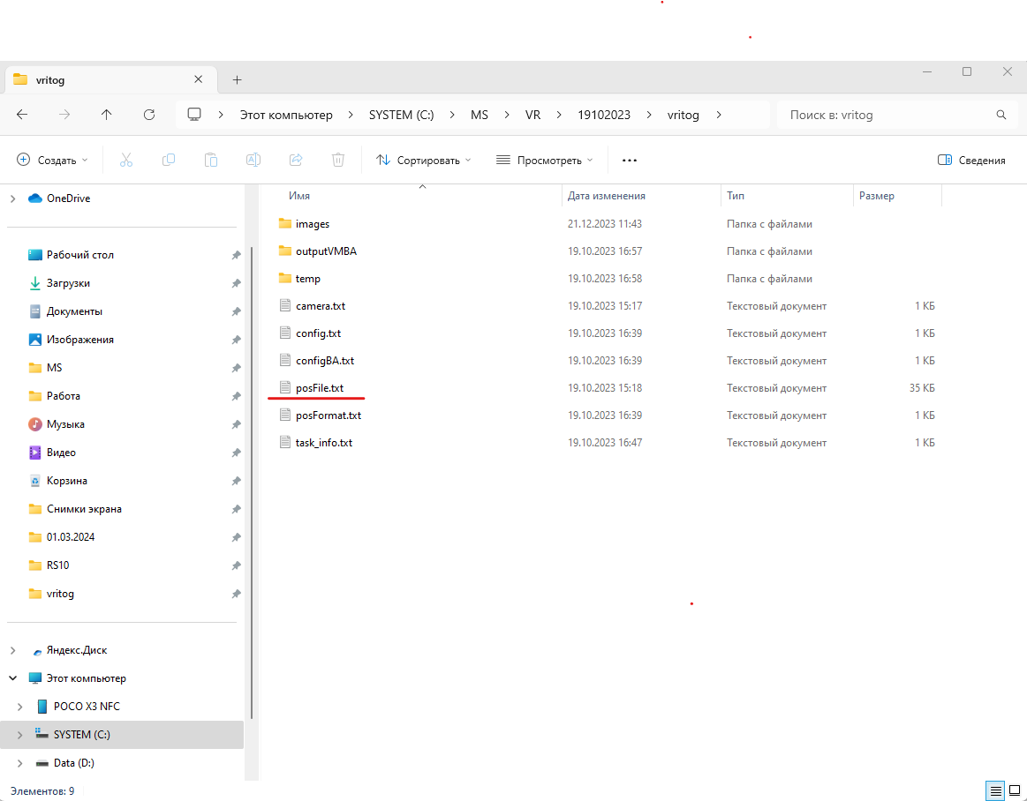Click 19102023 breadcrumb in address bar
Viewport: 1027px width, 801px height.
click(x=604, y=115)
